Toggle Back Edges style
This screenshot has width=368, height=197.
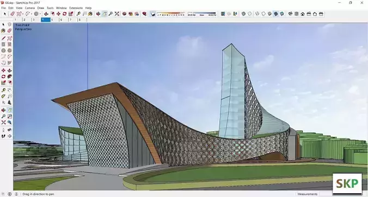[x=250, y=14]
